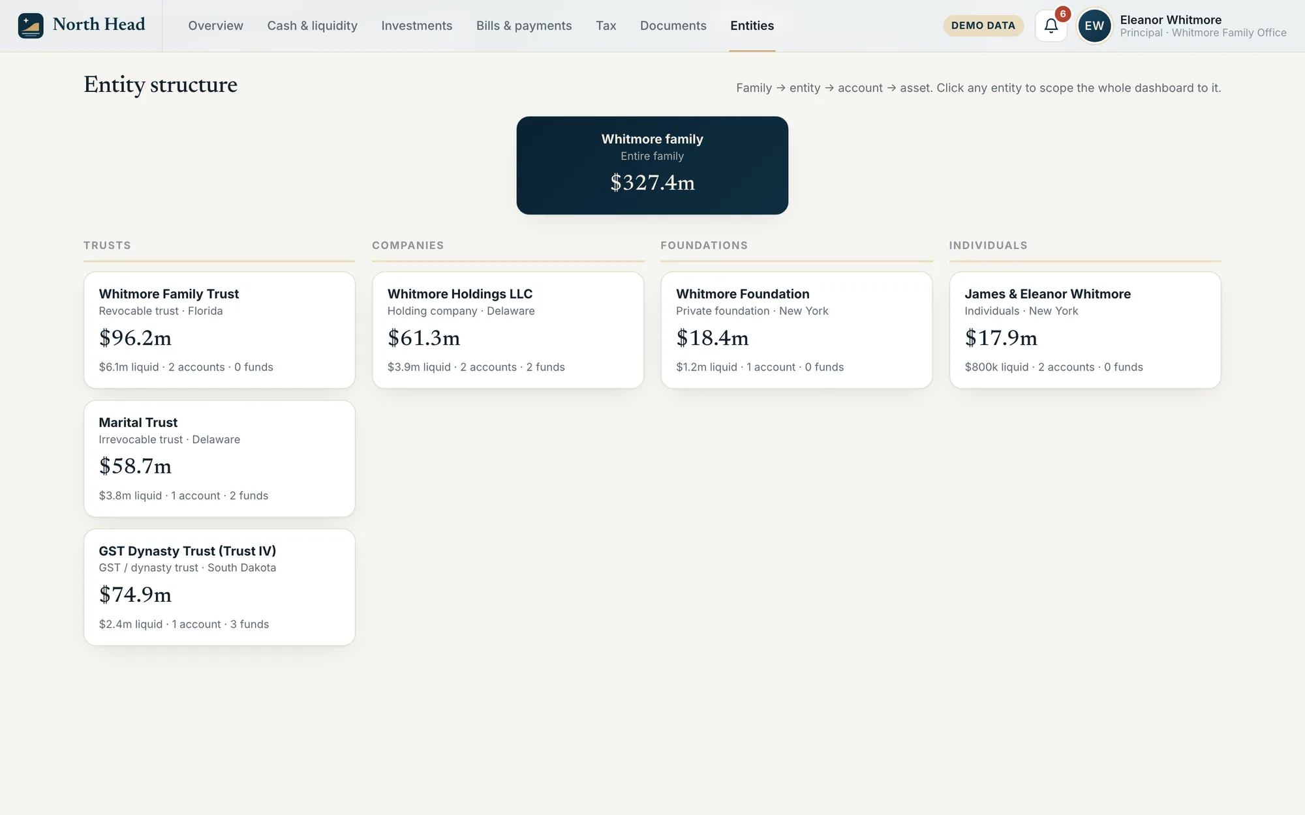
Task: Click the $96.2m trust value
Action: point(135,338)
